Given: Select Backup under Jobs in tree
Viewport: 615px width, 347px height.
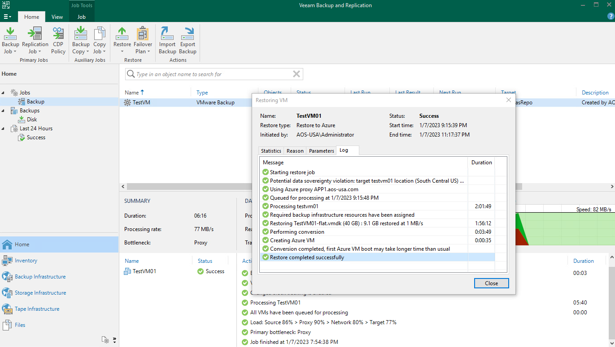Looking at the screenshot, I should pyautogui.click(x=35, y=102).
